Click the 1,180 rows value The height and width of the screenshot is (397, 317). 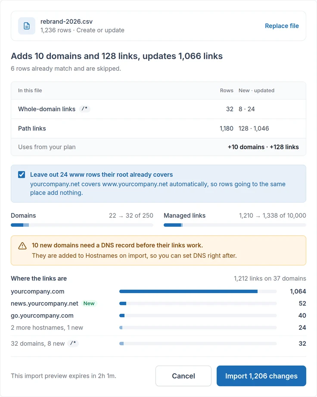pyautogui.click(x=227, y=128)
